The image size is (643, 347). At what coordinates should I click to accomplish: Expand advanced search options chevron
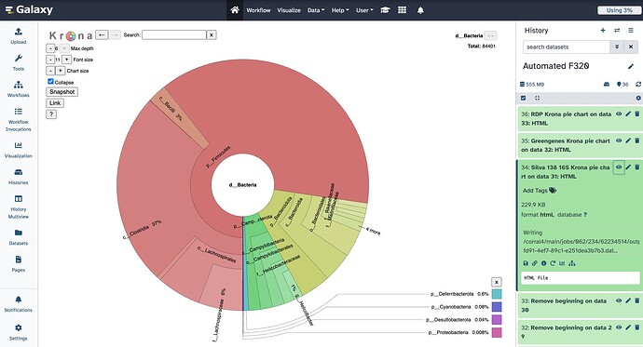click(x=617, y=47)
